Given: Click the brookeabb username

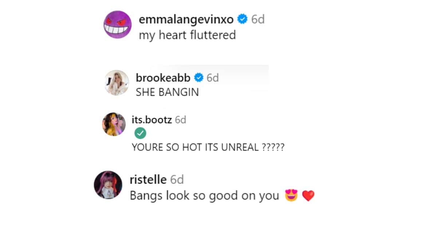Looking at the screenshot, I should 163,77.
